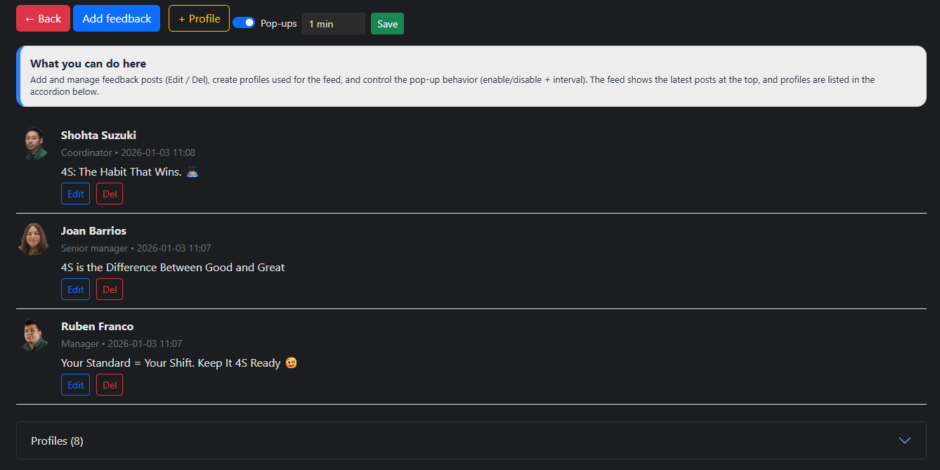Click the chevron arrow on Profiles accordion
This screenshot has width=940, height=470.
pyautogui.click(x=905, y=440)
